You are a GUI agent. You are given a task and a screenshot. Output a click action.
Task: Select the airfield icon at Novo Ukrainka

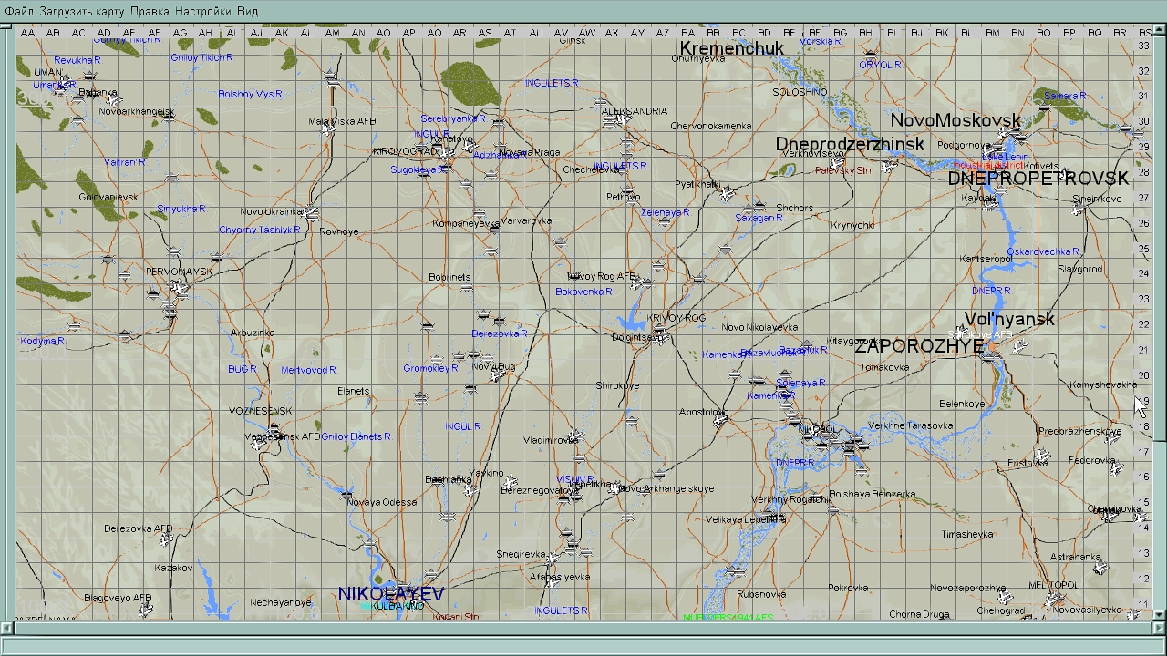pyautogui.click(x=312, y=213)
